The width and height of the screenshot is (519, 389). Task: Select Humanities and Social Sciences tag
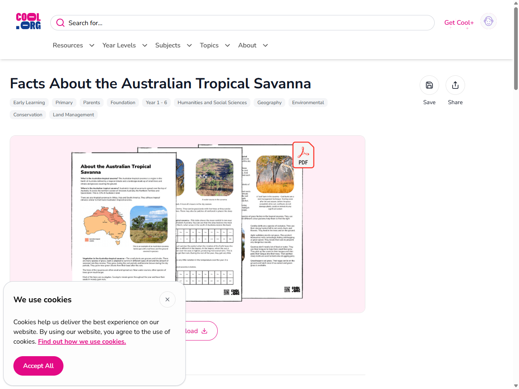212,103
